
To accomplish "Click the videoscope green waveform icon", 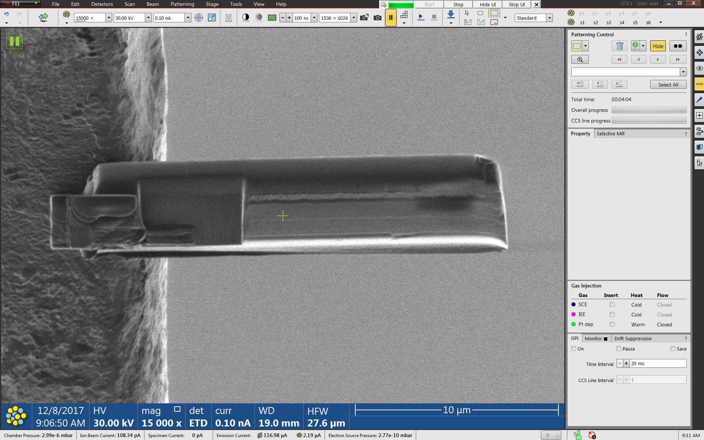I will tap(272, 18).
